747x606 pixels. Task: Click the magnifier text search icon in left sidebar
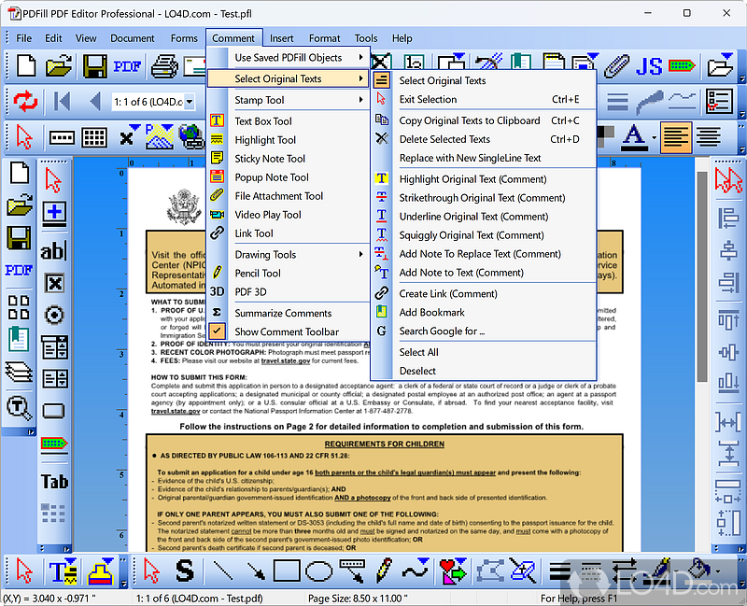pos(19,408)
